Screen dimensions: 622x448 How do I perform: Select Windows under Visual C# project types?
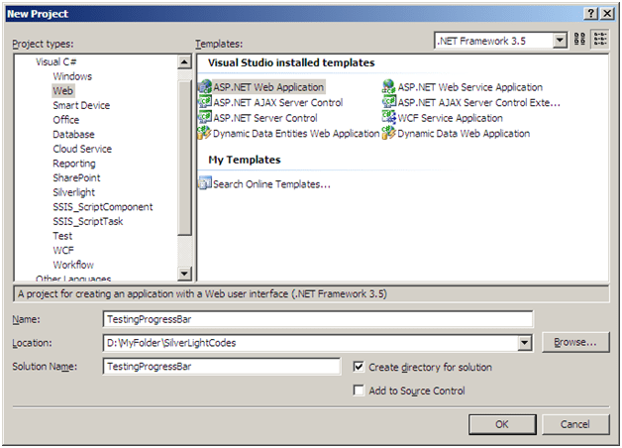pyautogui.click(x=72, y=76)
